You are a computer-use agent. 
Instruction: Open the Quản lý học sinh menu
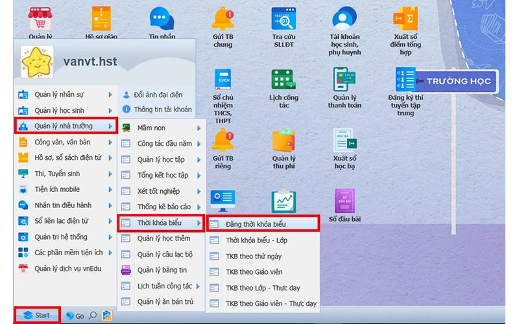pos(66,110)
